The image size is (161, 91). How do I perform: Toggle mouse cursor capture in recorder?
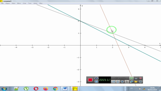(x=127, y=82)
